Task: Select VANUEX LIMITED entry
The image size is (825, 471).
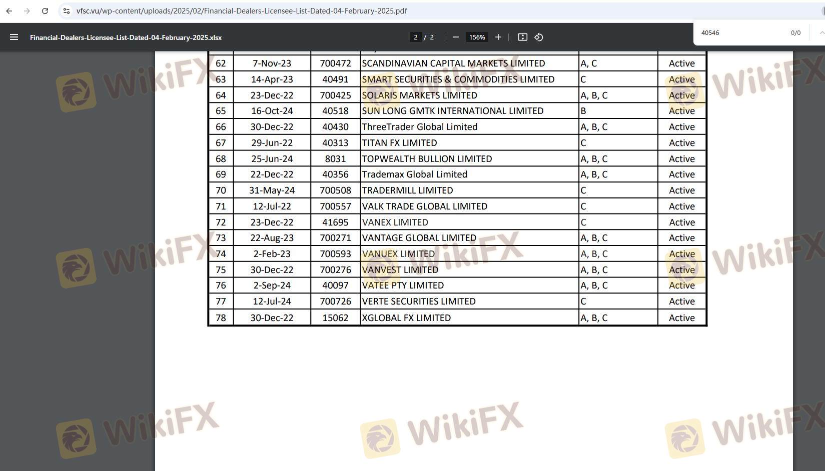Action: point(398,254)
